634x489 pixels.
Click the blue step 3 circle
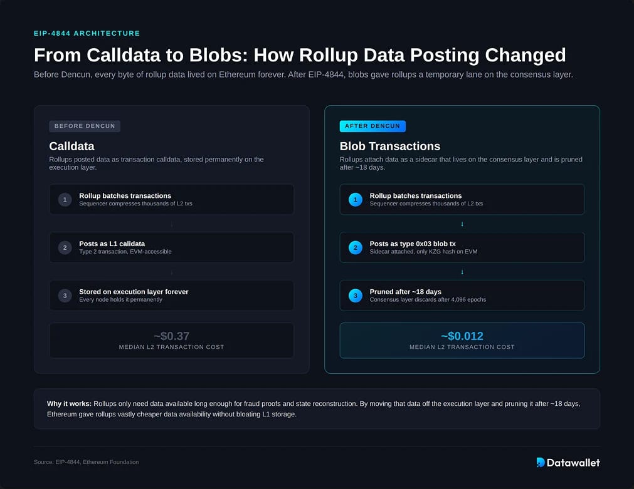coord(356,296)
